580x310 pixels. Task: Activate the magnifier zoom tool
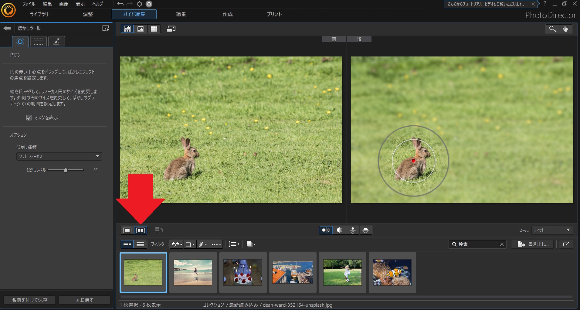point(552,29)
